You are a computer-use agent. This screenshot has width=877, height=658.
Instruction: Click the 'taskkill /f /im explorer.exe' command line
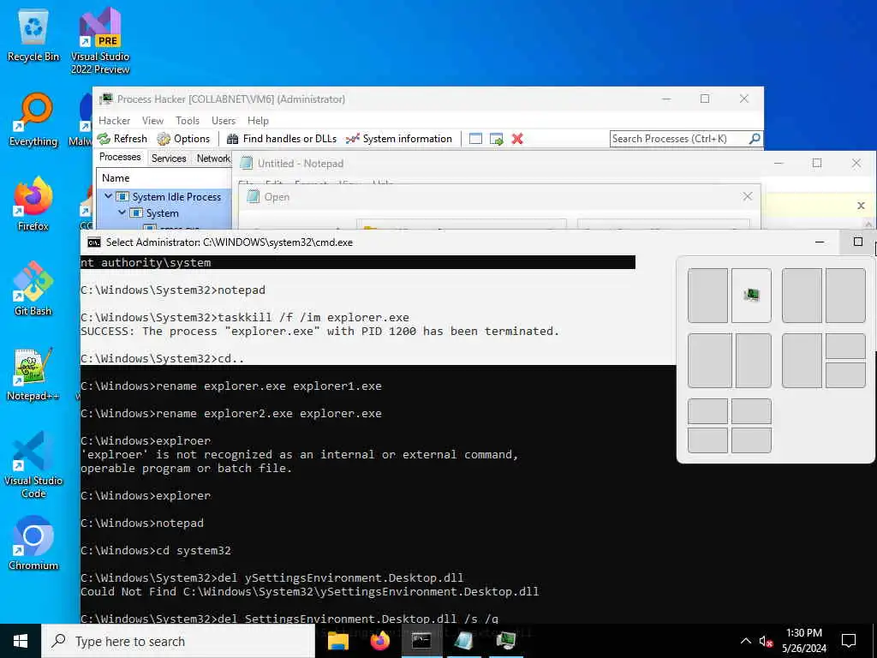click(245, 317)
